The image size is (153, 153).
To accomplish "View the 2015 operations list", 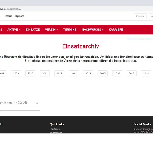I will pos(103,73).
